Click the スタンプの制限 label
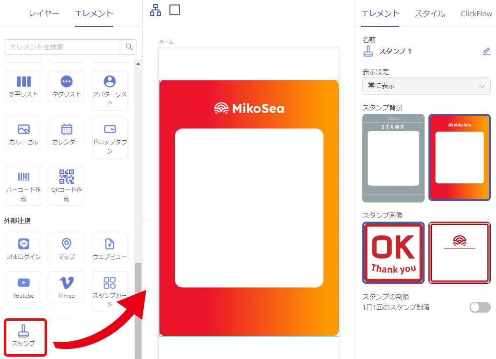Viewport: 496px width, 359px height. [386, 297]
